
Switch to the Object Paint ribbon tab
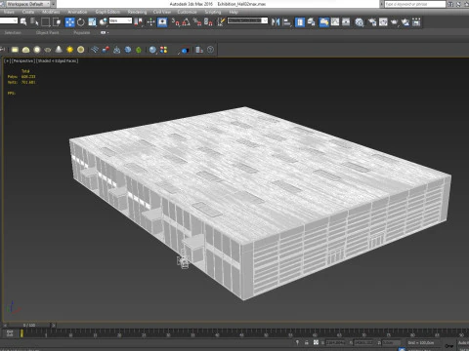pyautogui.click(x=48, y=32)
